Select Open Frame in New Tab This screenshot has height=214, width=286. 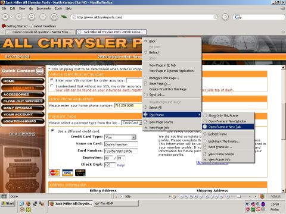(x=228, y=127)
